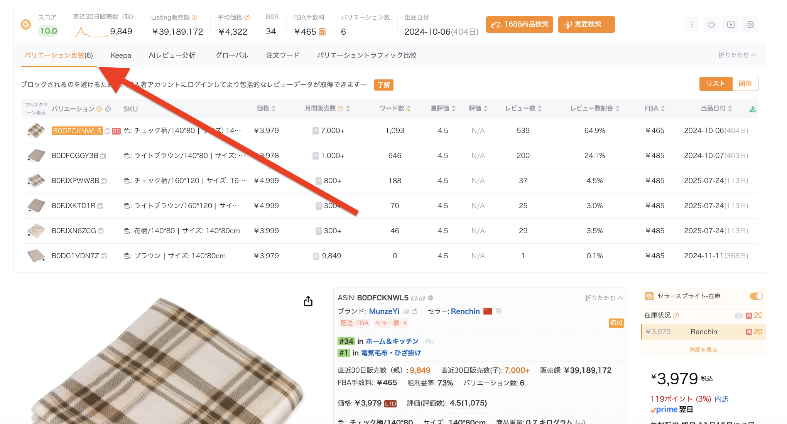Viewport: 787px width, 424px height.
Task: Switch to the Keepa tab
Action: click(x=121, y=55)
